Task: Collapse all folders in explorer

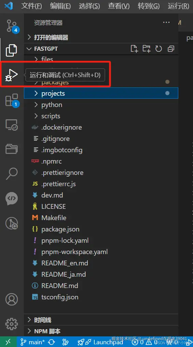Action: (x=171, y=49)
